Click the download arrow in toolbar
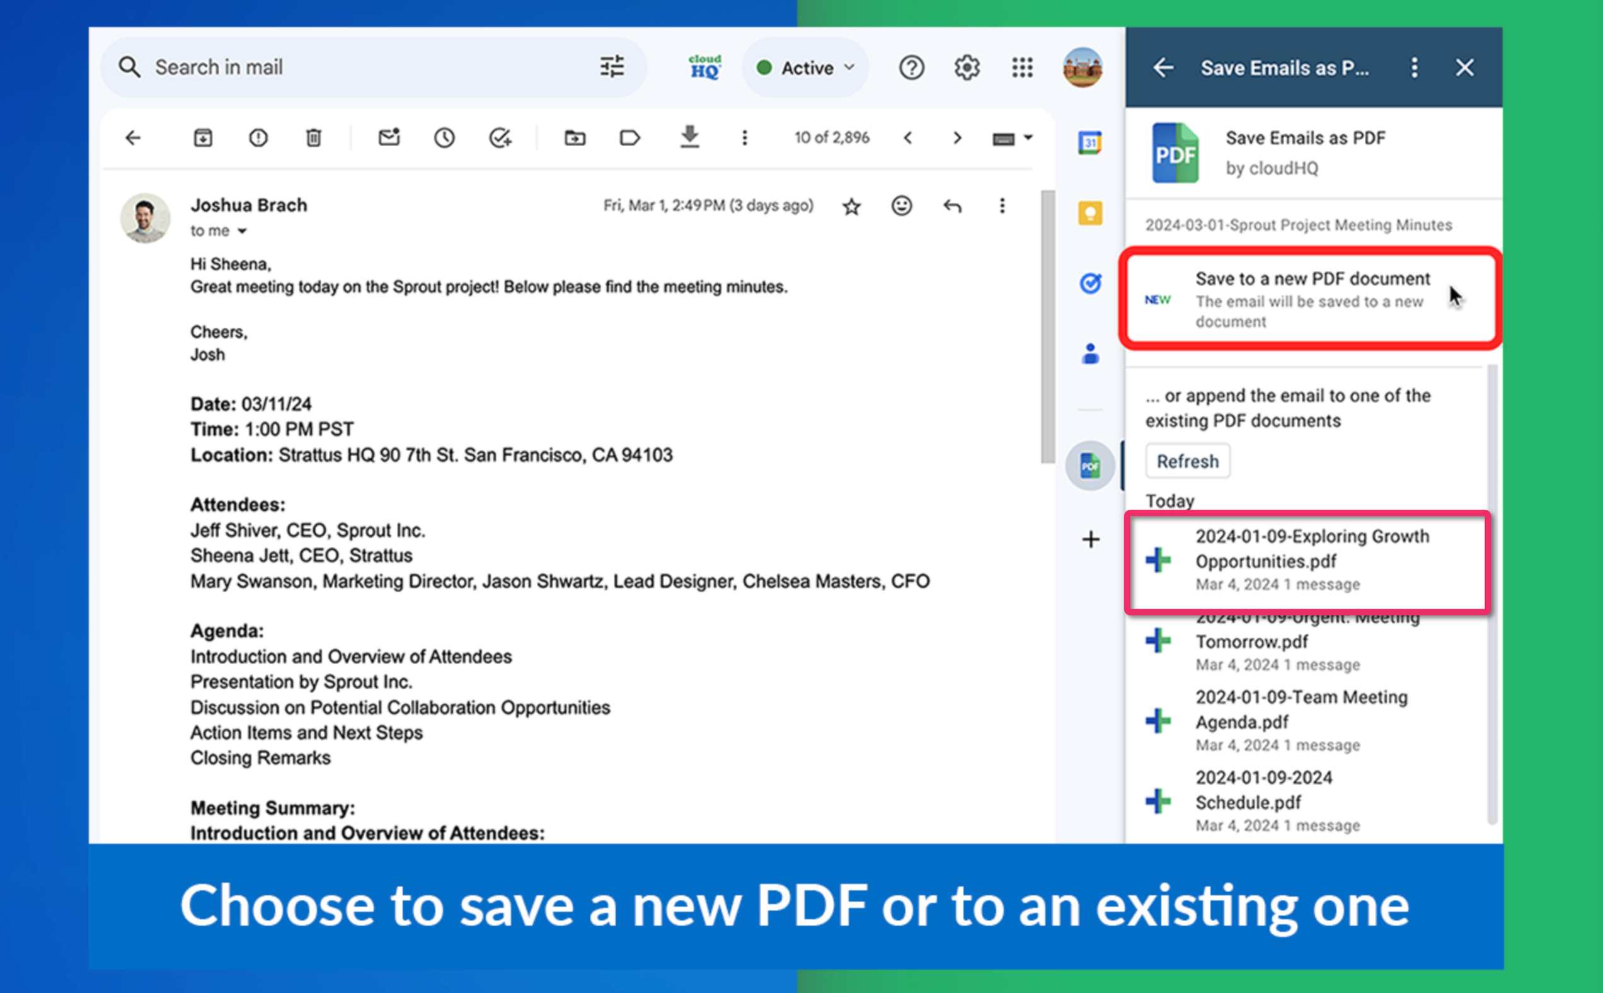 (x=689, y=137)
